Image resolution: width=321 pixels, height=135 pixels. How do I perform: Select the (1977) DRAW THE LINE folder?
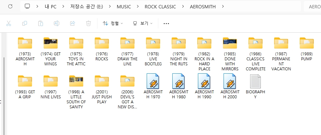click(127, 51)
